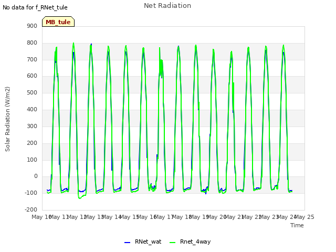Click the 0 y-axis tick label
This screenshot has width=336, height=252.
pos(36,176)
